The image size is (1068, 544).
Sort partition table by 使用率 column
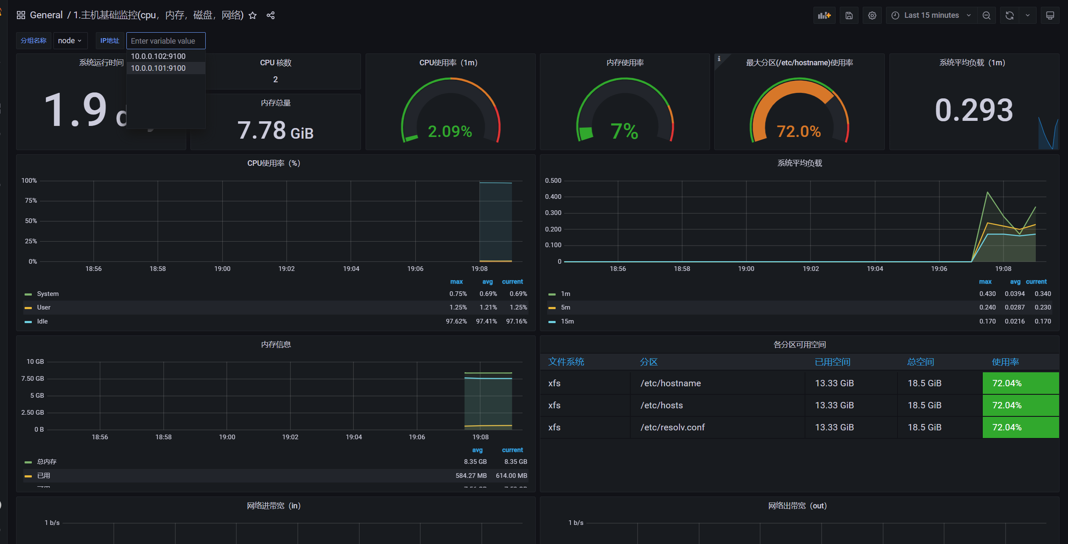tap(1006, 362)
